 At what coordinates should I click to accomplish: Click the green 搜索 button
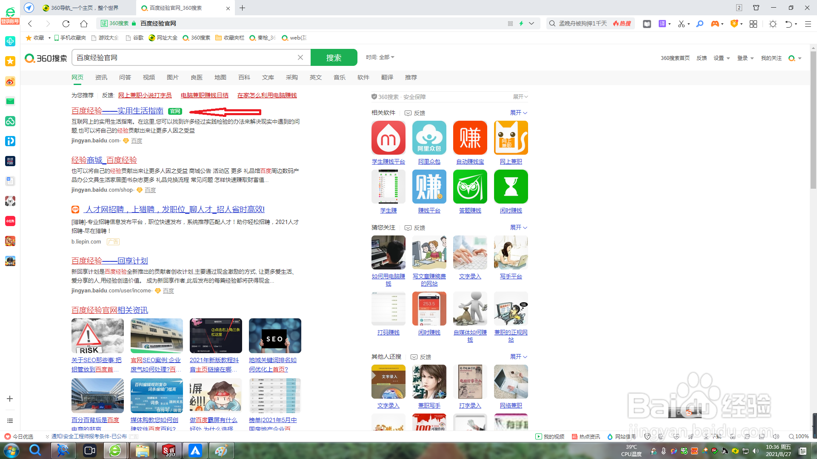point(334,57)
